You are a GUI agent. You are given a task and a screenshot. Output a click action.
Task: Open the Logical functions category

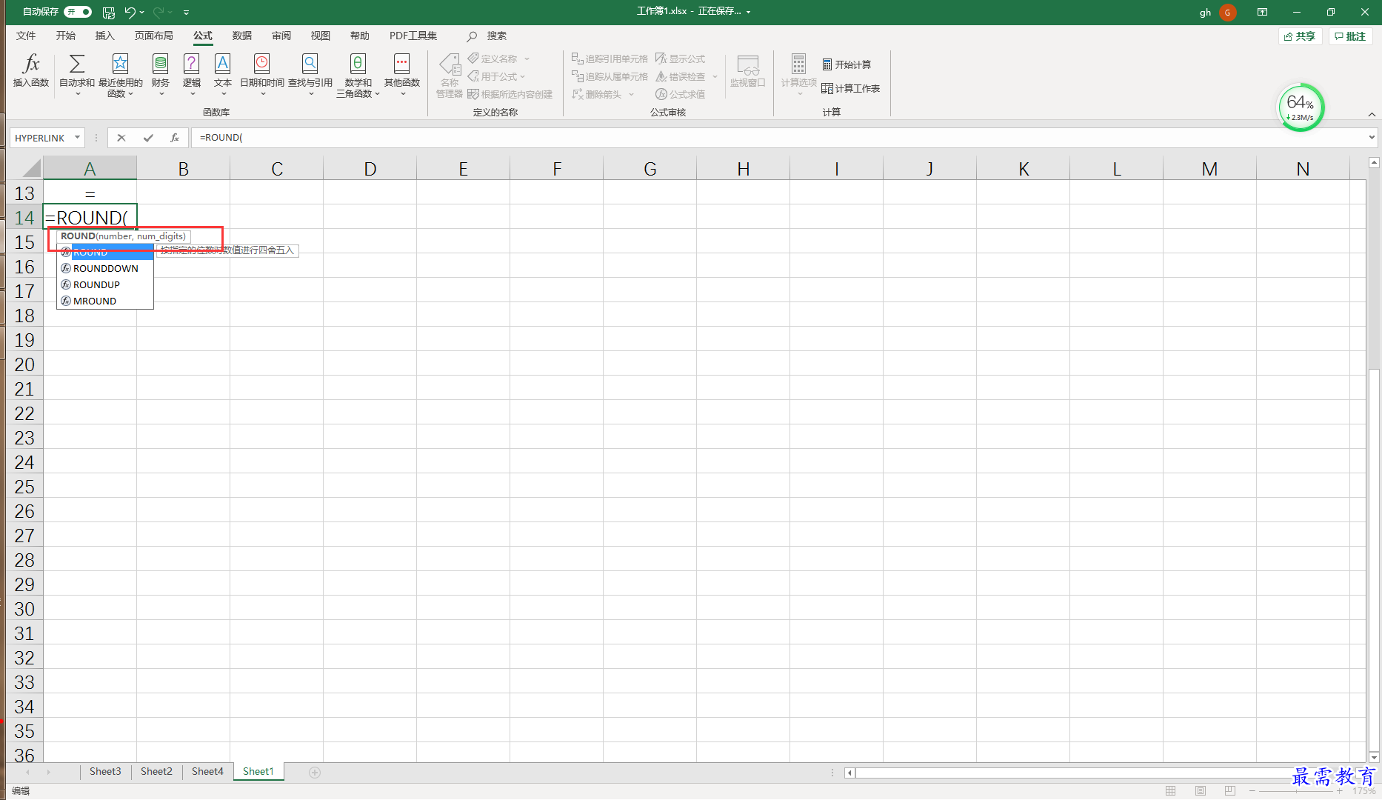click(x=192, y=73)
